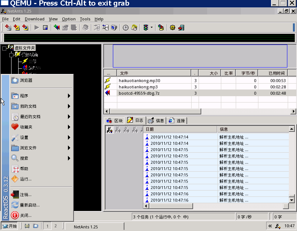The image size is (297, 231).
Task: Stop the download with the square stop icon
Action: pos(45,27)
